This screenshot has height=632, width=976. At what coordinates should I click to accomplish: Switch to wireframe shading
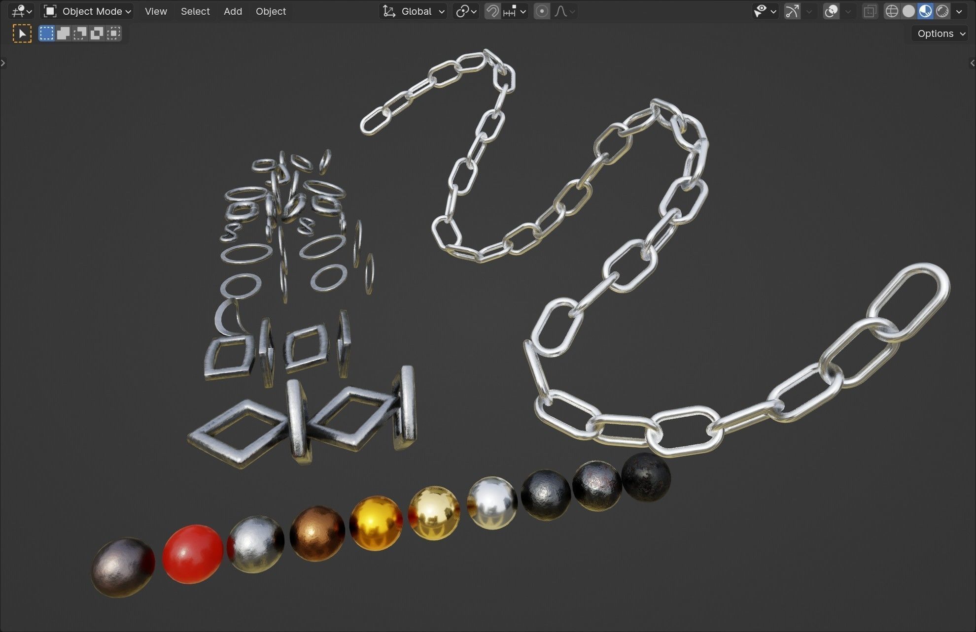892,11
